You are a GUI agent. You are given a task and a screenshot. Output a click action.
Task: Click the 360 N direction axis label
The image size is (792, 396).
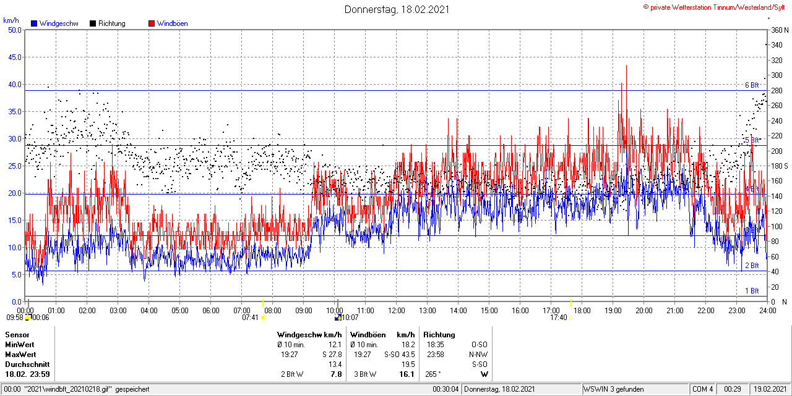pos(779,30)
